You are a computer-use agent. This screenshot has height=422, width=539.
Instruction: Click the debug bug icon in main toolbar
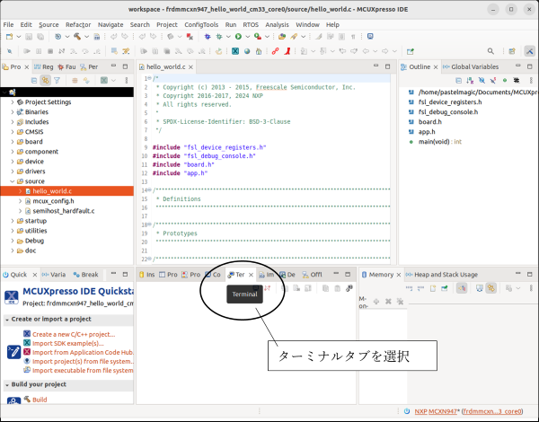(x=208, y=37)
